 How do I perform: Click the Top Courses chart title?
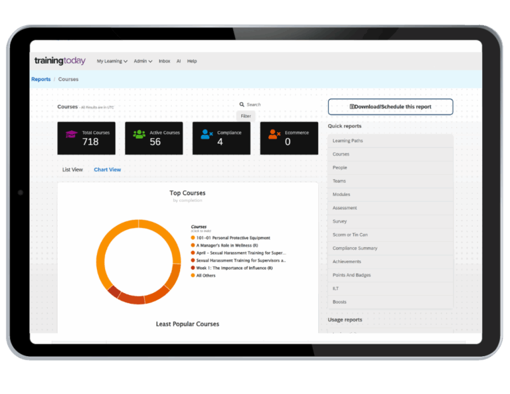click(x=187, y=193)
